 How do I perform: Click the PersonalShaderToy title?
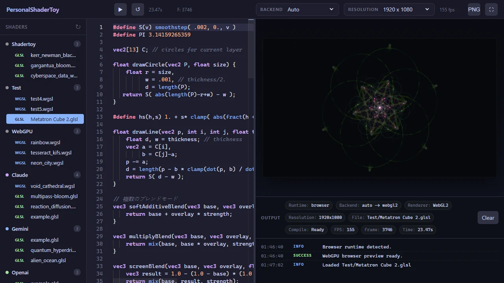(x=33, y=9)
